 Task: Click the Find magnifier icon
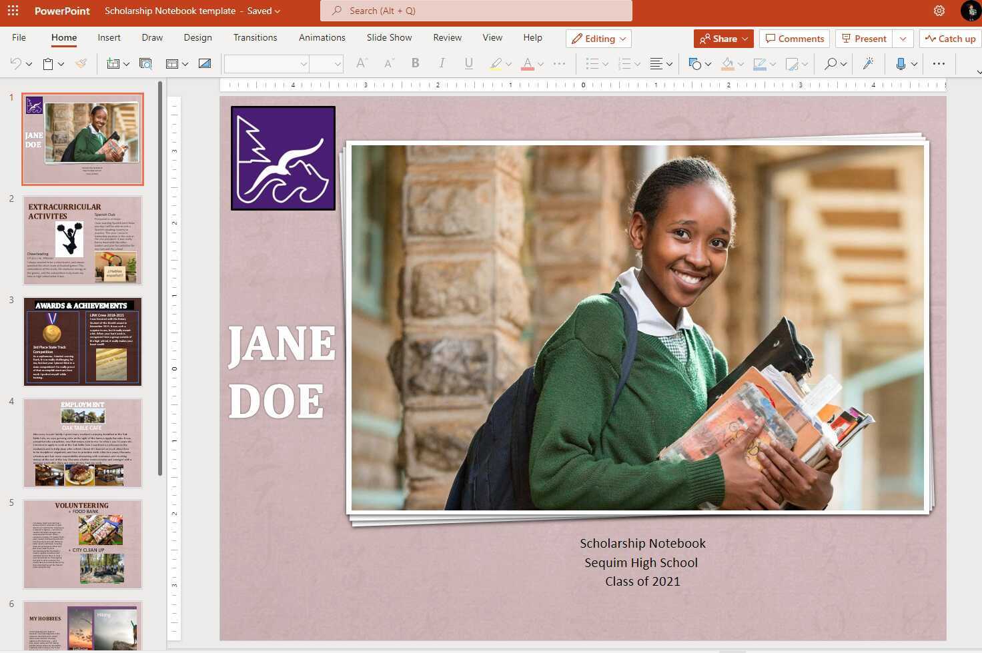tap(831, 63)
